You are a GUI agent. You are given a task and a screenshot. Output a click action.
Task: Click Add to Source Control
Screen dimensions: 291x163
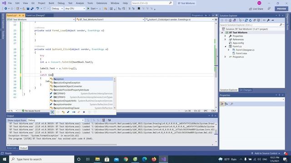(x=266, y=153)
